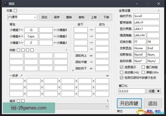Click the 友敌显血 End field
Screen dimensions: 166x116
pos(153,48)
